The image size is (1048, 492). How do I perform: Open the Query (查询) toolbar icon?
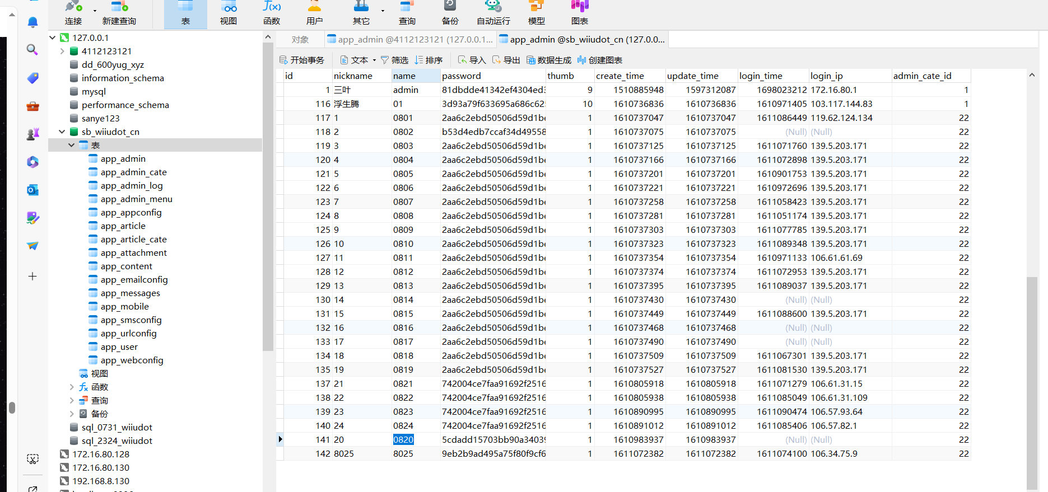pyautogui.click(x=407, y=13)
